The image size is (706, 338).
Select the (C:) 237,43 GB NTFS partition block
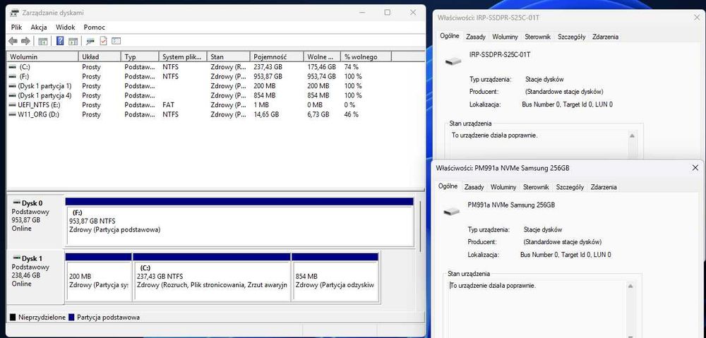(x=212, y=277)
